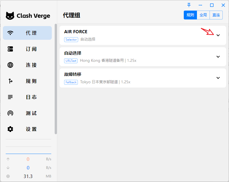Switch proxy mode to 规则
The width and height of the screenshot is (229, 182).
(190, 15)
